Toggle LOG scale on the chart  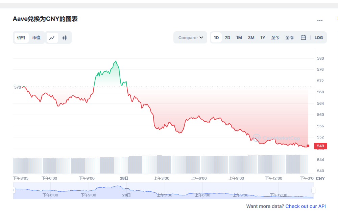(319, 38)
